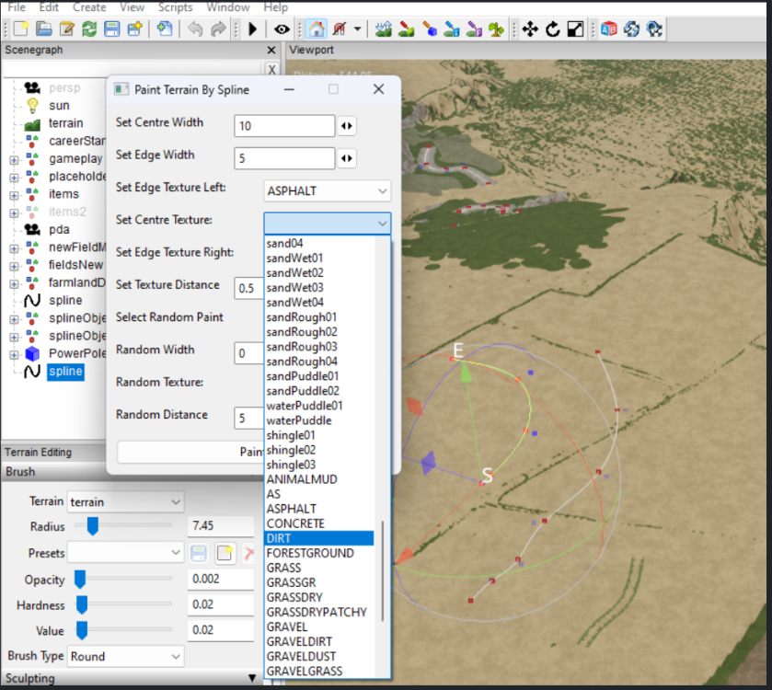Select the Rotate tool icon
This screenshot has width=772, height=690.
point(553,29)
